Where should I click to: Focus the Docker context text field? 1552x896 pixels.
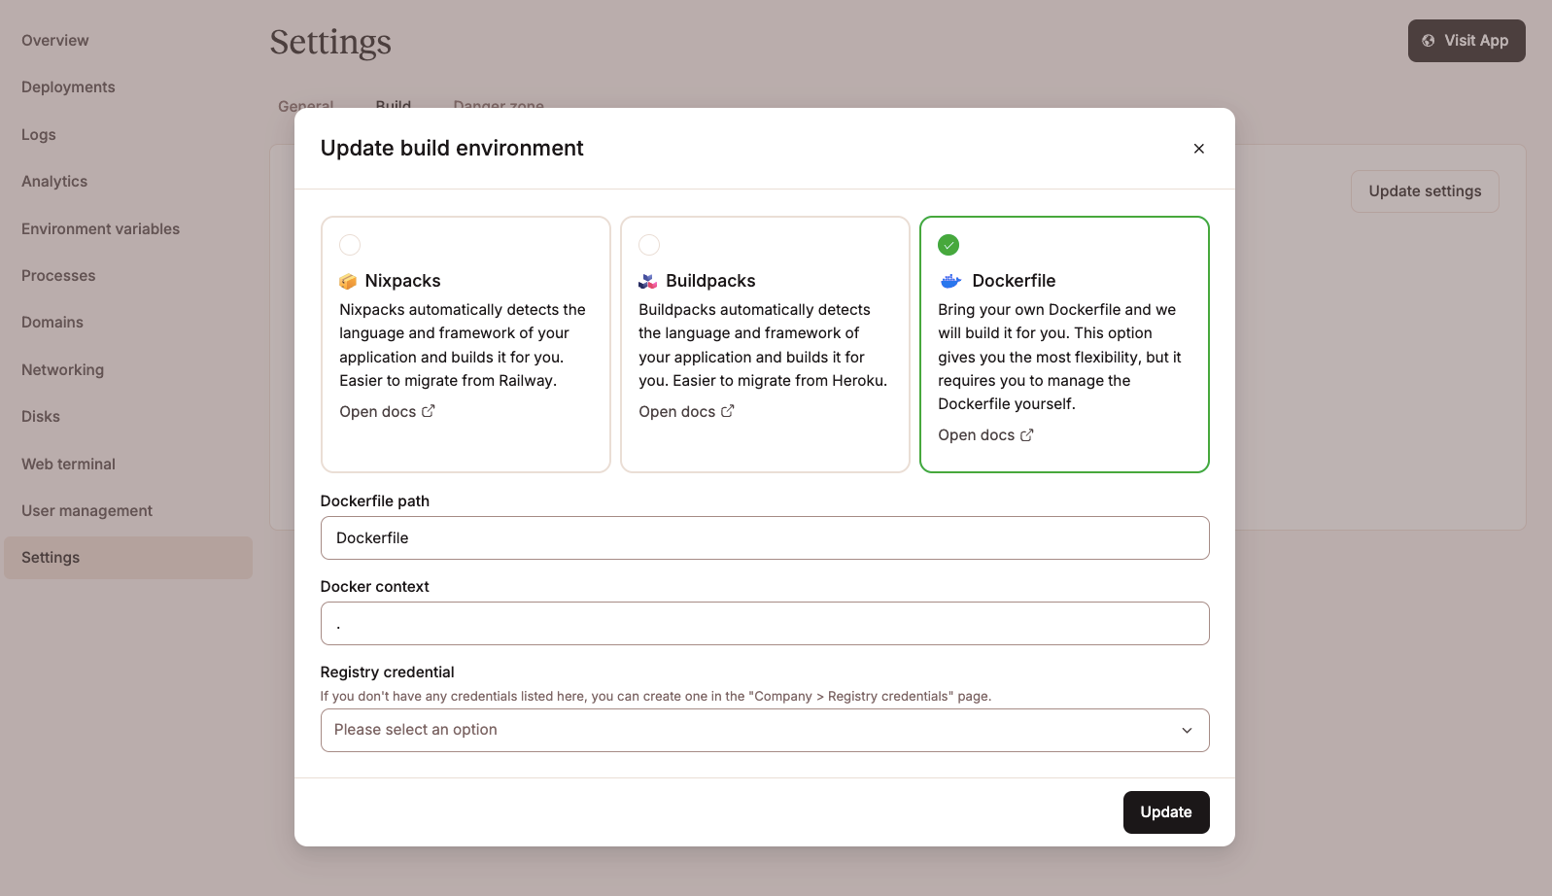[764, 624]
